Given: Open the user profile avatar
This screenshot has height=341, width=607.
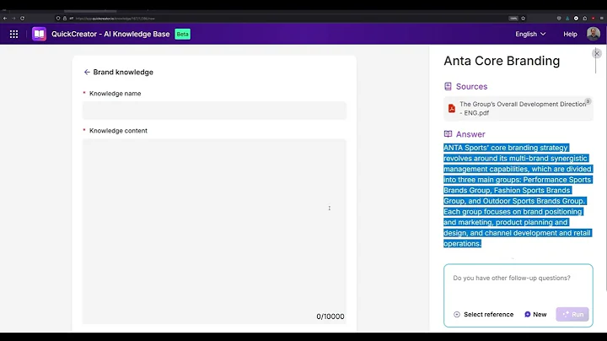Looking at the screenshot, I should tap(593, 34).
